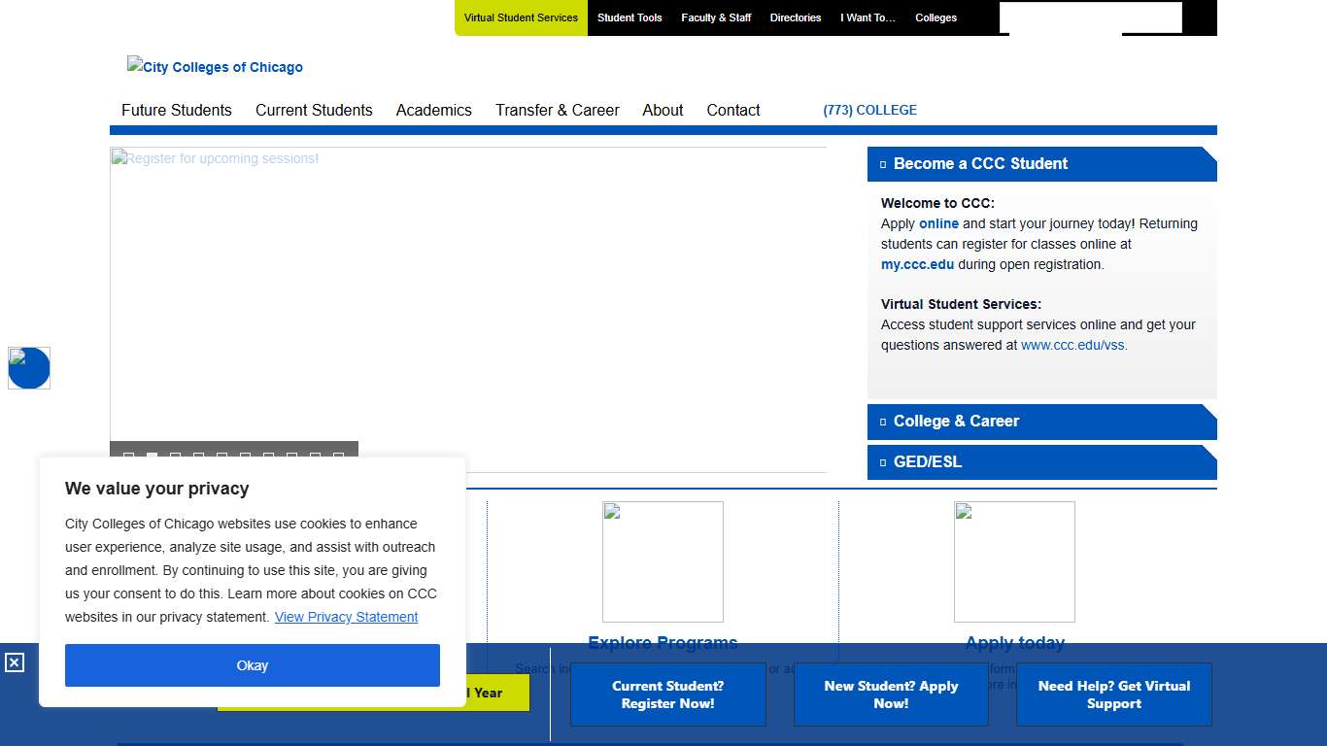Open the View Privacy Statement link

coord(346,617)
